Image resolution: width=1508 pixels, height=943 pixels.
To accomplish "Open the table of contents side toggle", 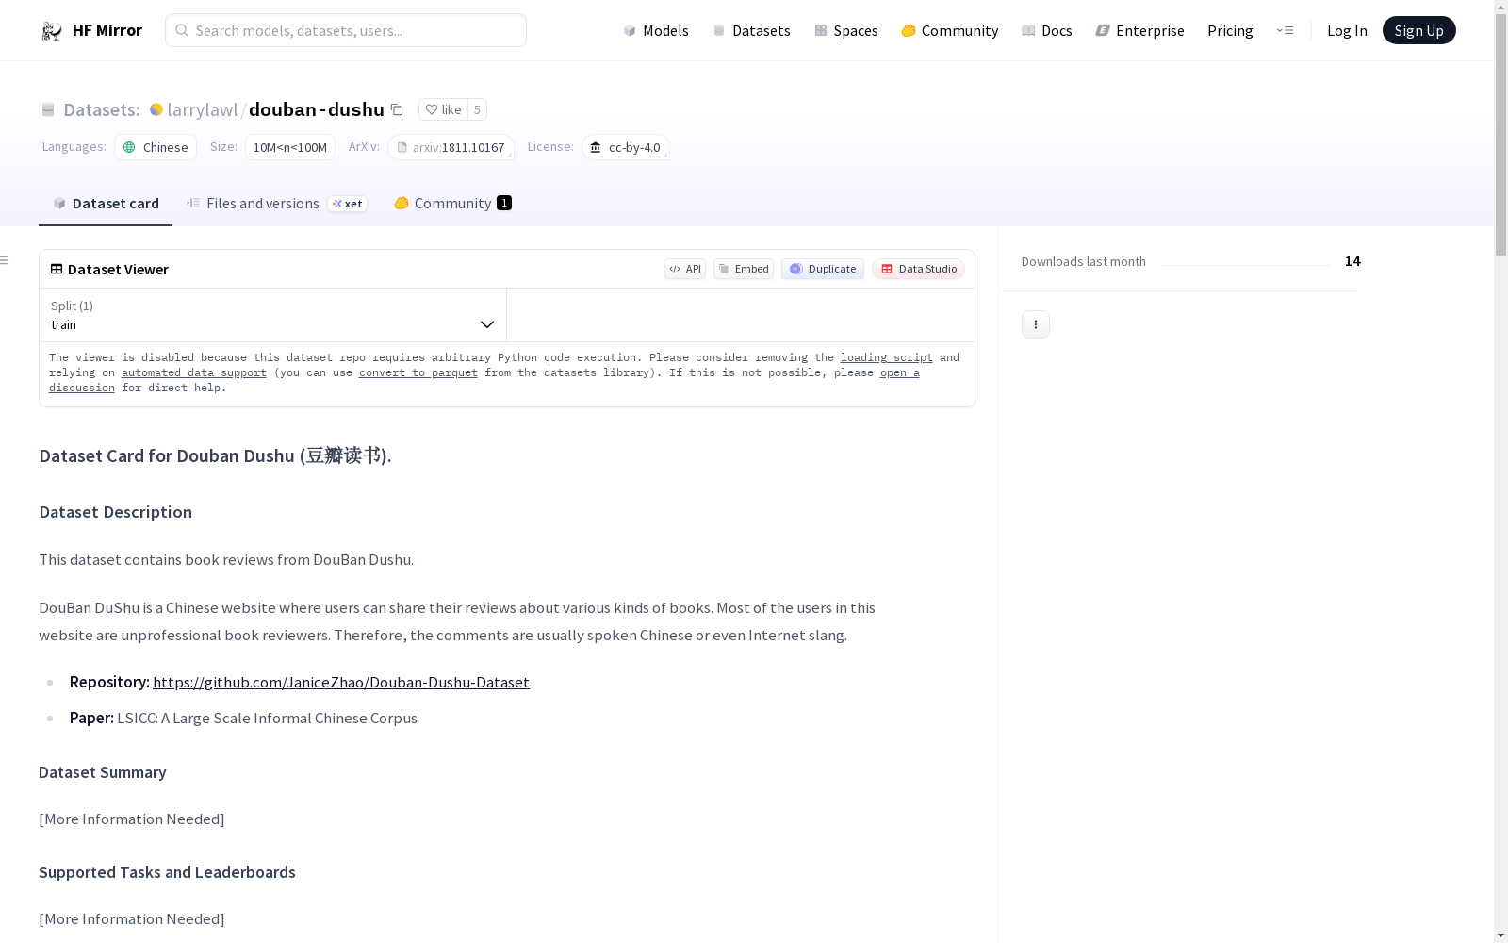I will point(5,260).
